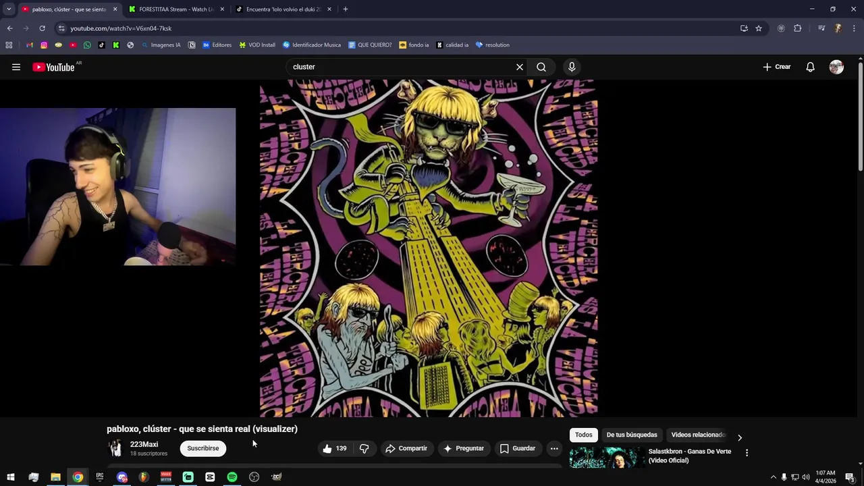Go back in browser history
Image resolution: width=864 pixels, height=486 pixels.
tap(9, 28)
